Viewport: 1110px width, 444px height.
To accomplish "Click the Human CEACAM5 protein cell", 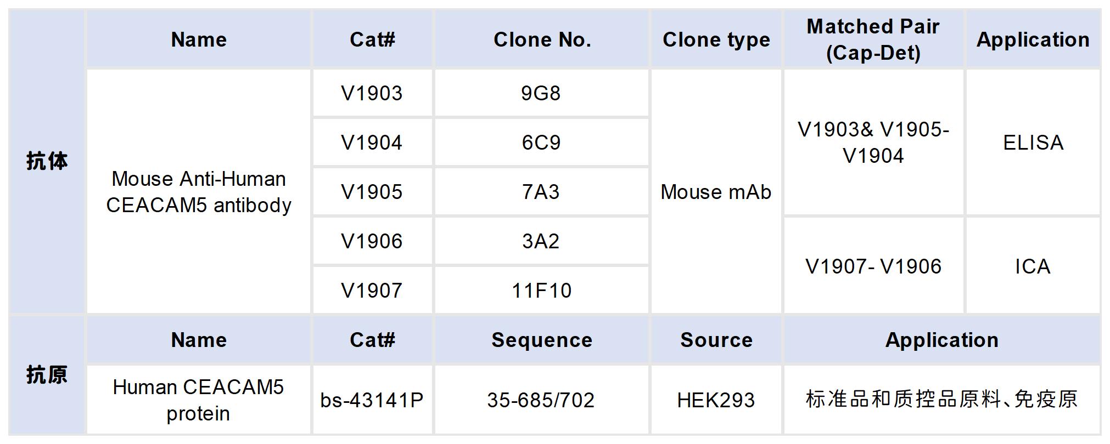I will [x=199, y=400].
